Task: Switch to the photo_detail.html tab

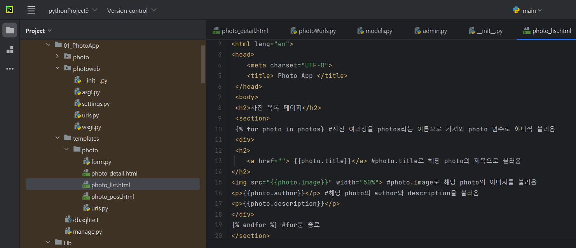Action: [x=240, y=31]
